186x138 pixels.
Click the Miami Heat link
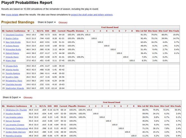click(11, 61)
